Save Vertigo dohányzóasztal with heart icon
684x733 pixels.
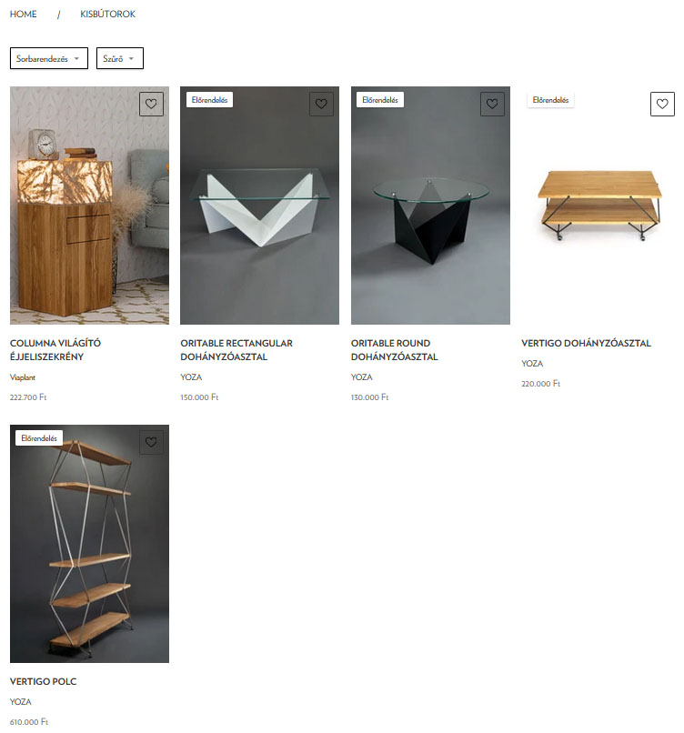pos(662,104)
